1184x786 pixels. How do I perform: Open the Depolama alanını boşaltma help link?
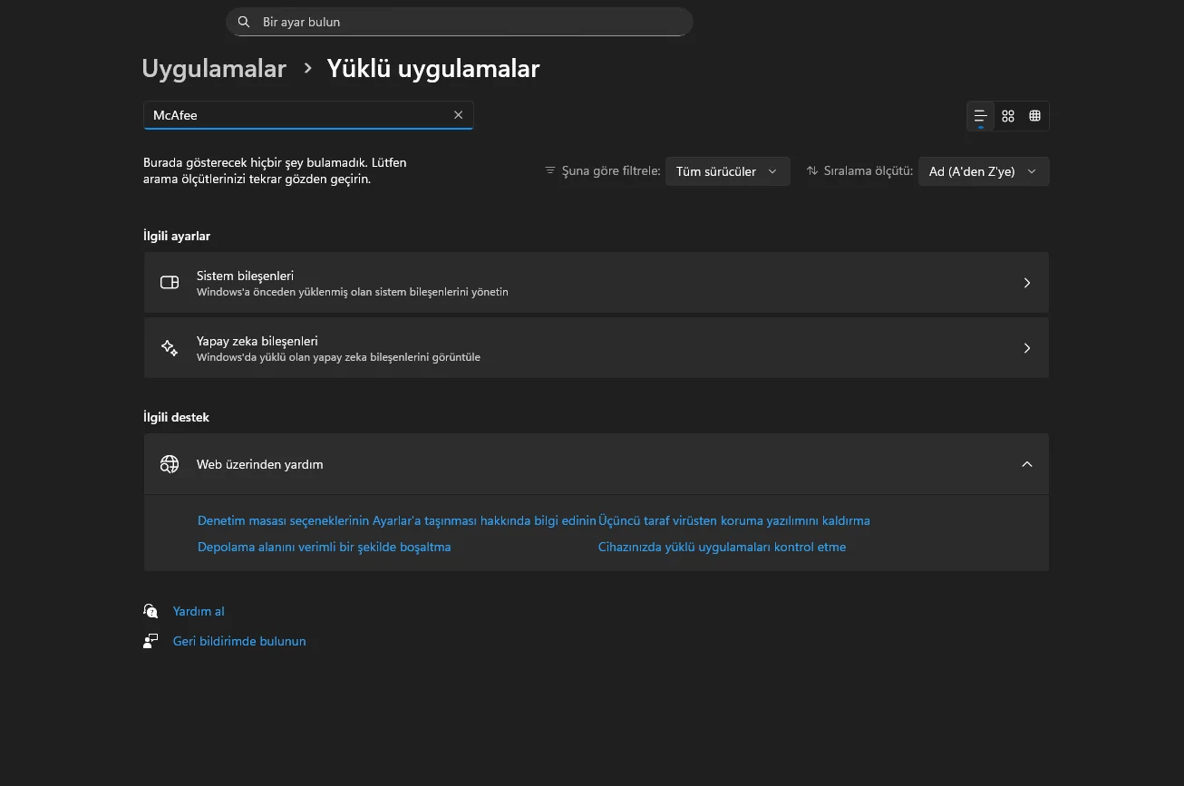coord(324,547)
